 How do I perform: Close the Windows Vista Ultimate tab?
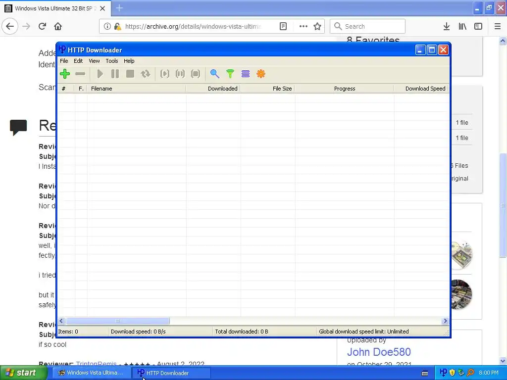pyautogui.click(x=102, y=8)
